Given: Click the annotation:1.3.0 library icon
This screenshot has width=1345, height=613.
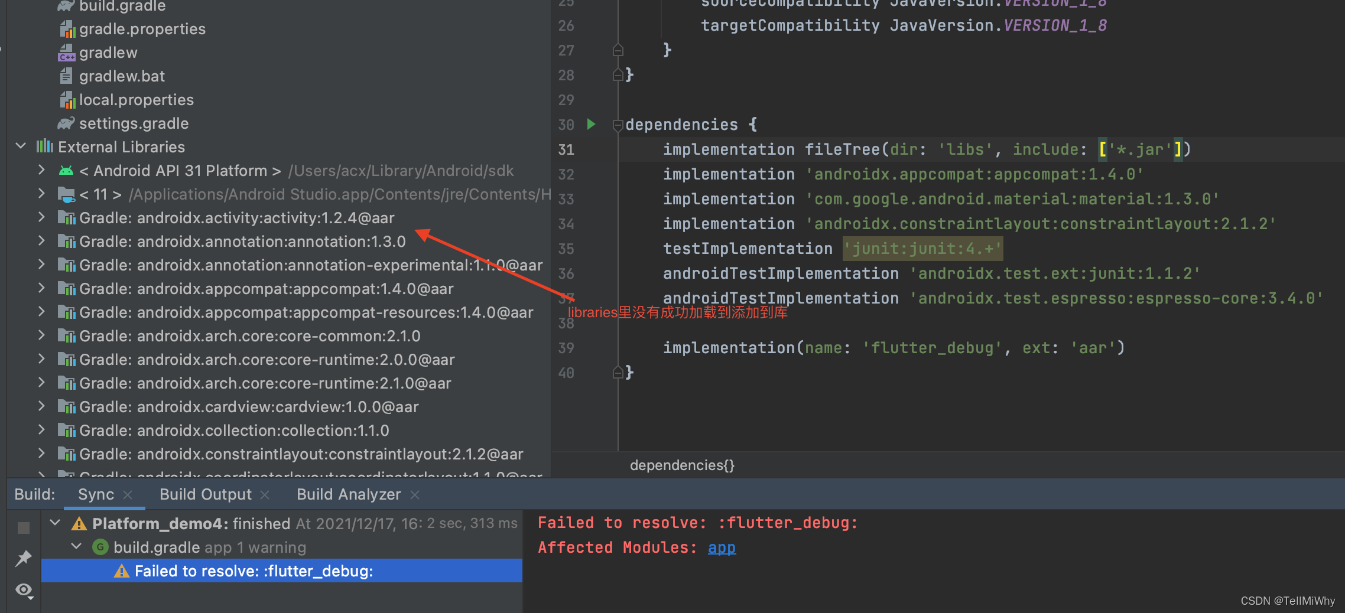Looking at the screenshot, I should [x=67, y=242].
